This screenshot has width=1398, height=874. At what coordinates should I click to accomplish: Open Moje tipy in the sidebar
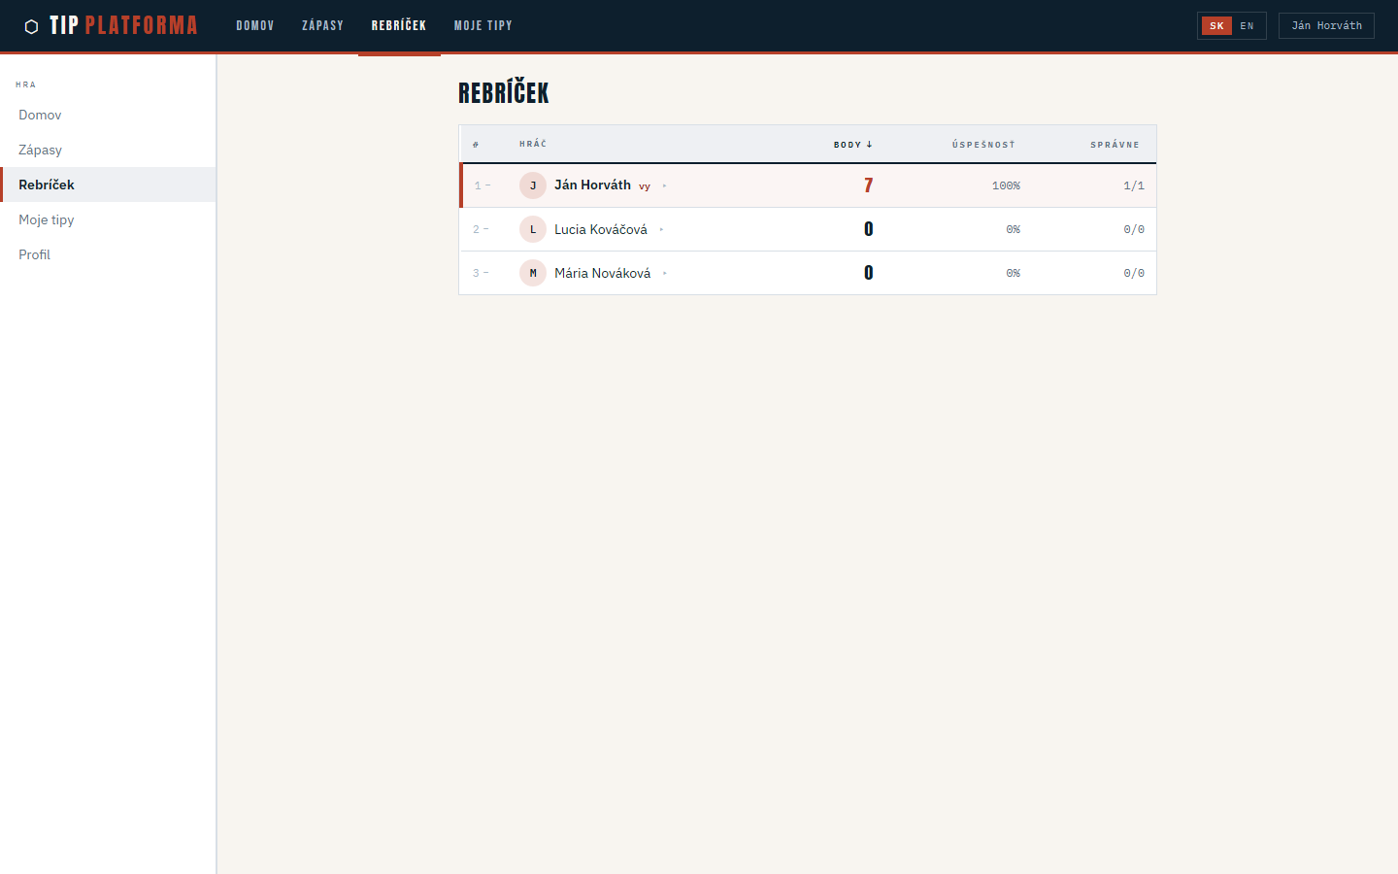pyautogui.click(x=47, y=219)
